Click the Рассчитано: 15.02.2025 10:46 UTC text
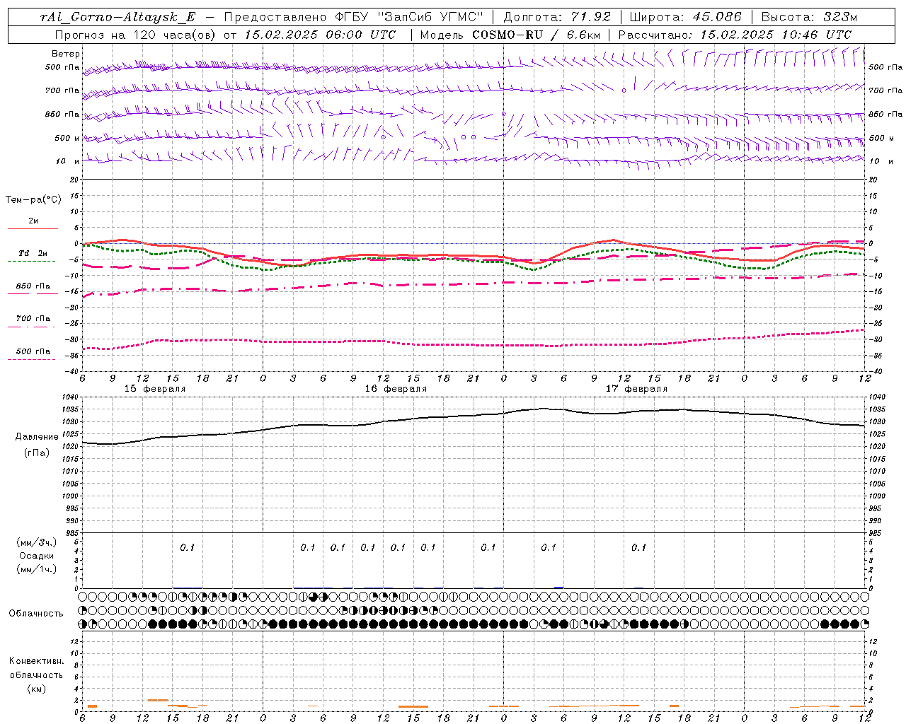 pyautogui.click(x=735, y=34)
